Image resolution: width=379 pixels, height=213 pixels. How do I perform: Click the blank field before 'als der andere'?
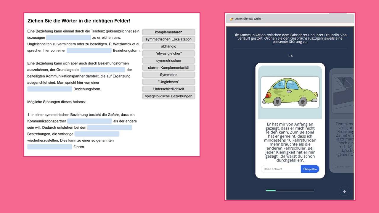tap(89, 121)
